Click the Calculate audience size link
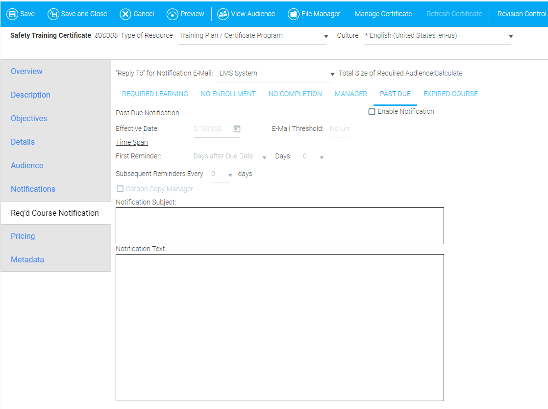 448,73
